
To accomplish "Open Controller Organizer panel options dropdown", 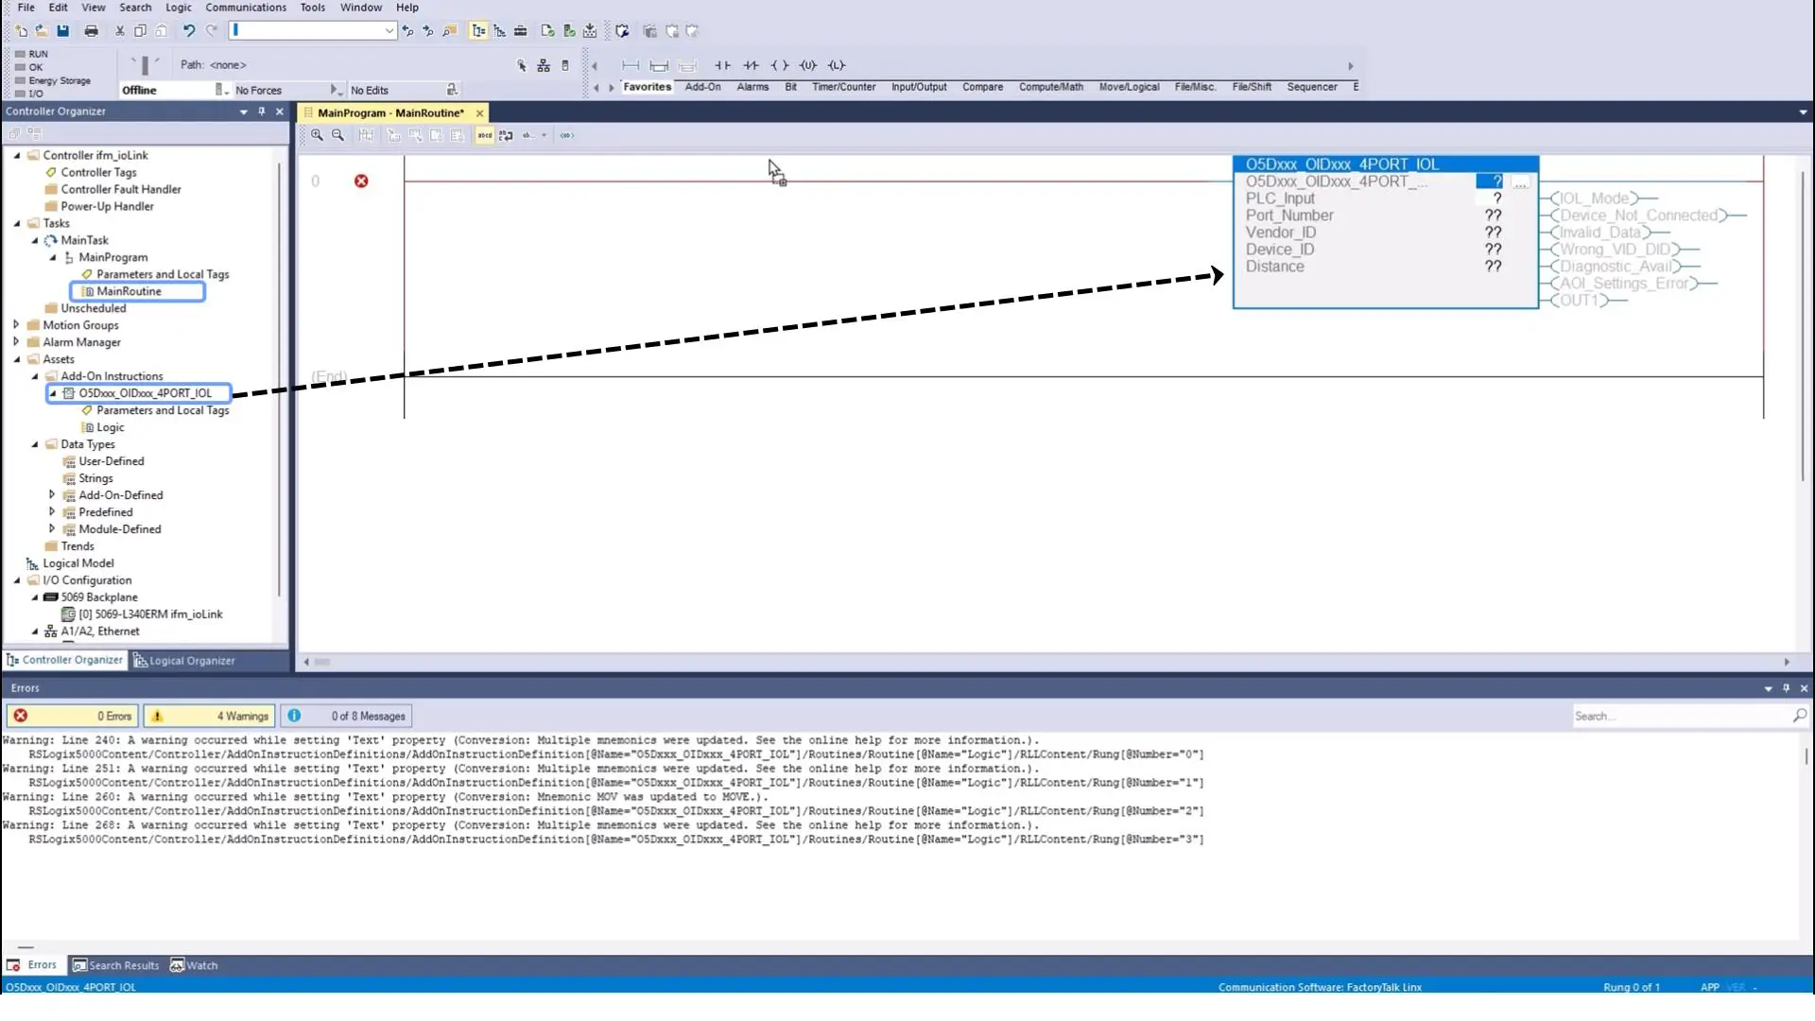I will (244, 111).
